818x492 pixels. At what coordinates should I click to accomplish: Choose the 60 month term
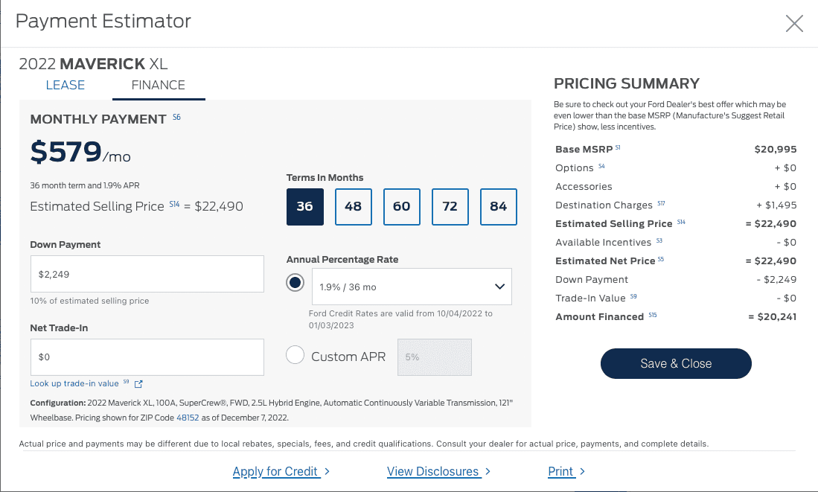(x=402, y=207)
